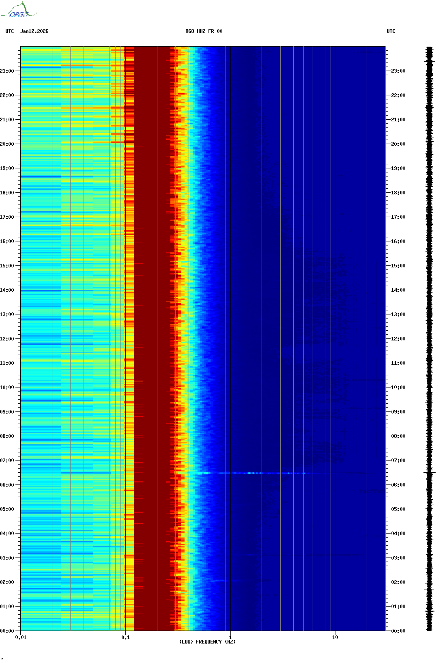The image size is (447, 663).
Task: Click the 04:00 label on left axis
Action: [x=7, y=534]
